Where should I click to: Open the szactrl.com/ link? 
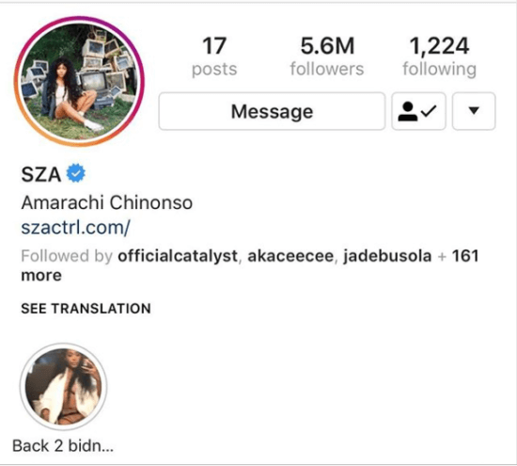pyautogui.click(x=76, y=228)
